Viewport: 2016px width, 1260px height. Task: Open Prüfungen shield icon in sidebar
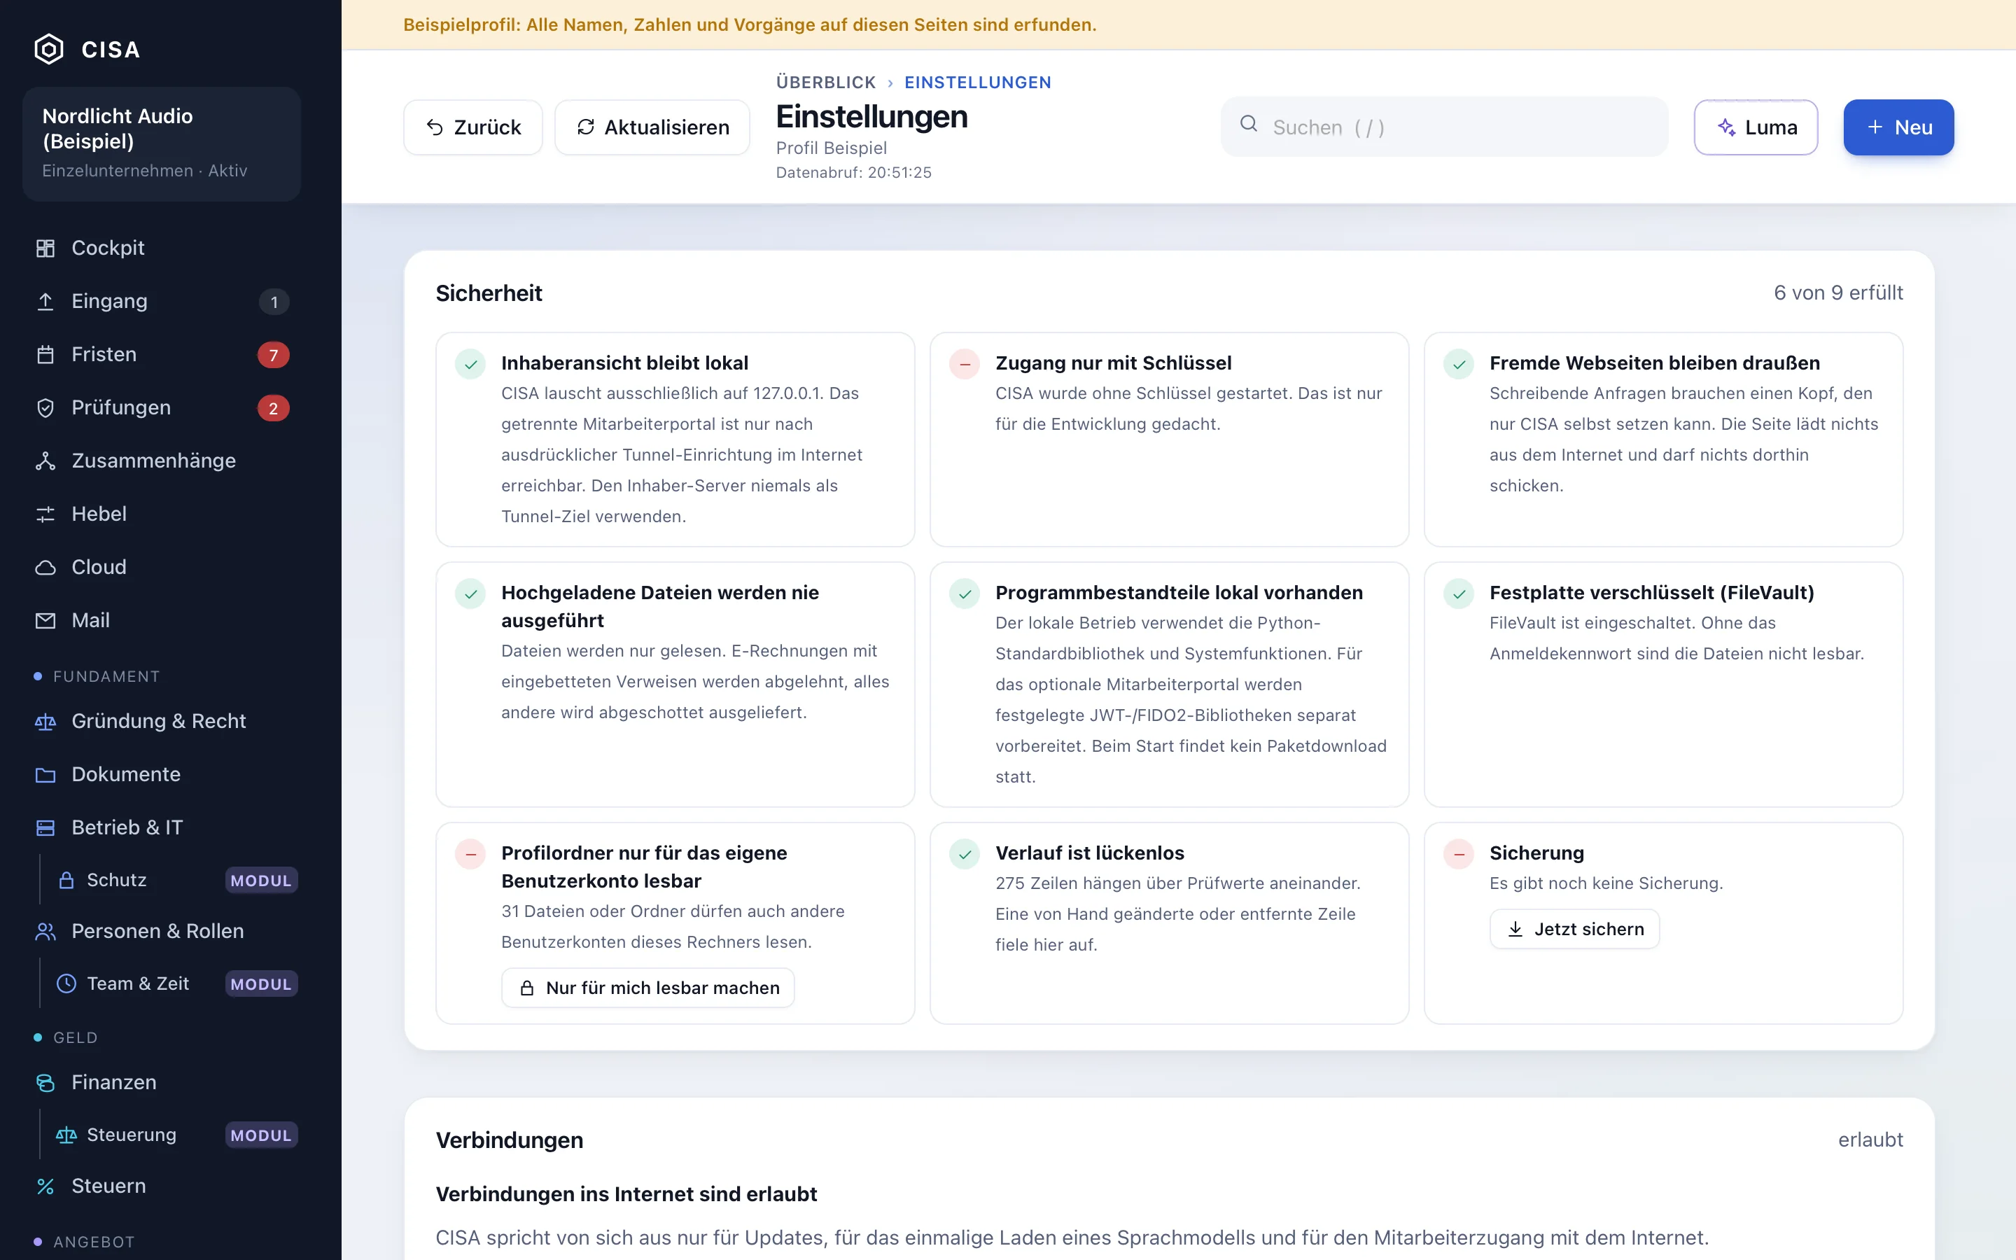point(45,408)
